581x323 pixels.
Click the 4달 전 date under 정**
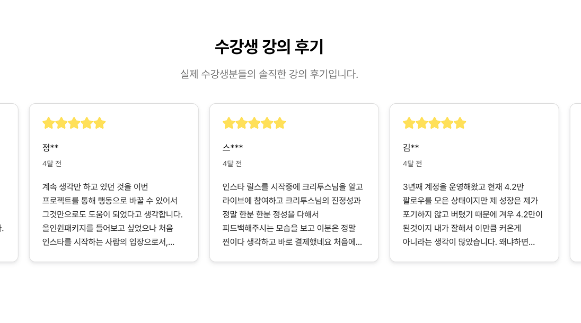51,164
